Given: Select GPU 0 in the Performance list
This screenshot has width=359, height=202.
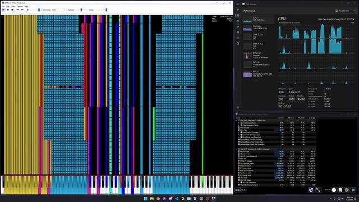Looking at the screenshot, I should 258,65.
